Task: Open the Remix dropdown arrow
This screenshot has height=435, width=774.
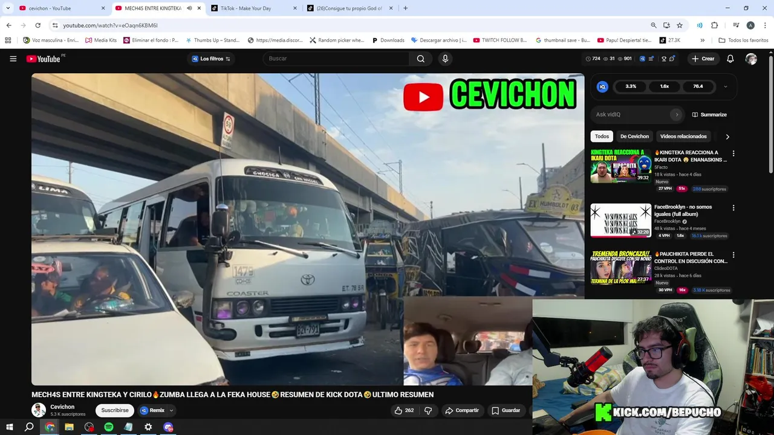Action: [171, 410]
